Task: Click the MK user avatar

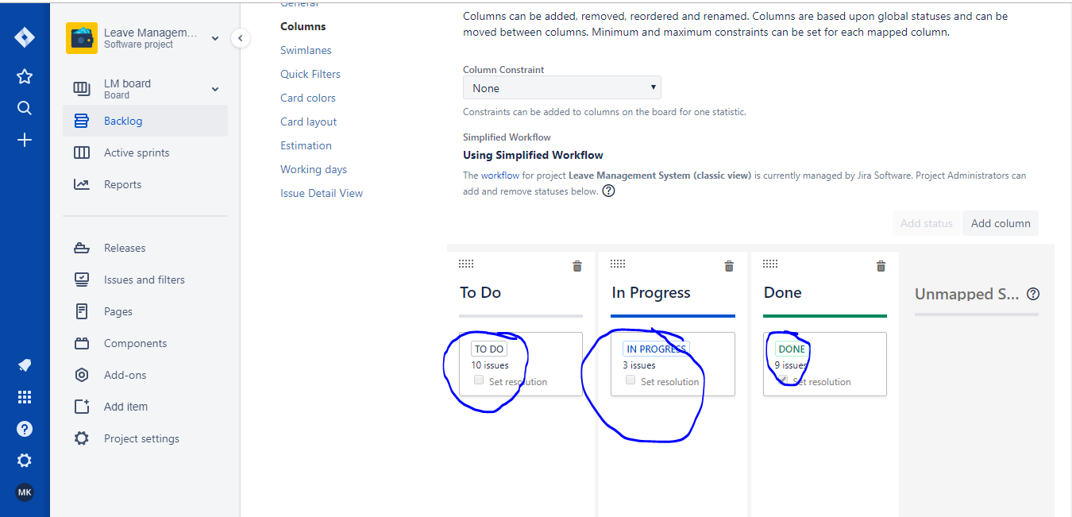Action: click(x=24, y=492)
